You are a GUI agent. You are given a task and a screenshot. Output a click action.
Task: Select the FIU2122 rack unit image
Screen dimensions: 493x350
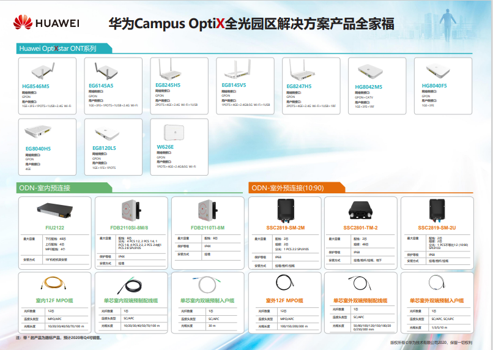[x=54, y=210]
